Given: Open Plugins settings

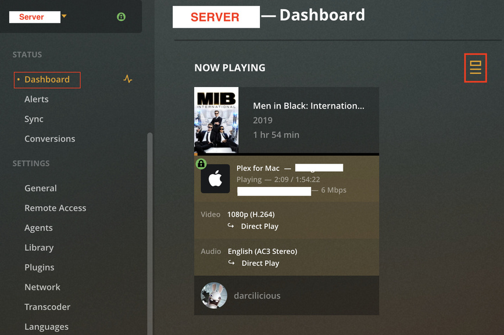Looking at the screenshot, I should pos(39,267).
